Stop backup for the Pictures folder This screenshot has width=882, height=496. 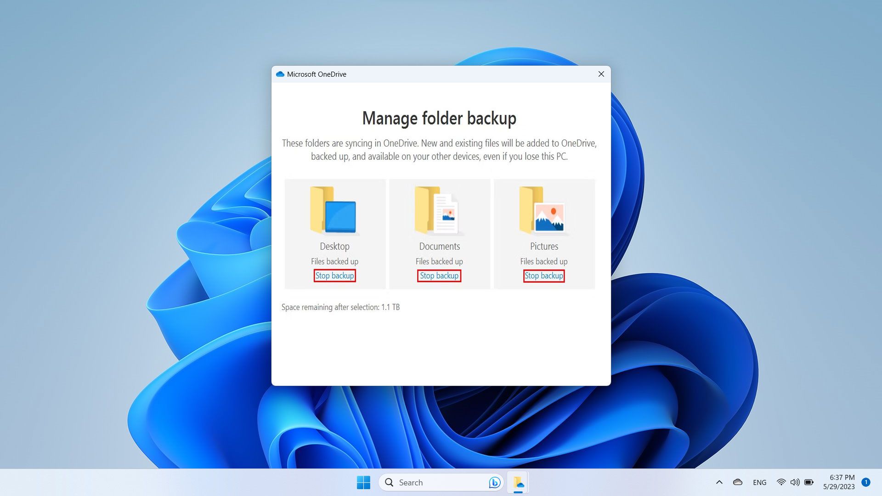(x=544, y=276)
